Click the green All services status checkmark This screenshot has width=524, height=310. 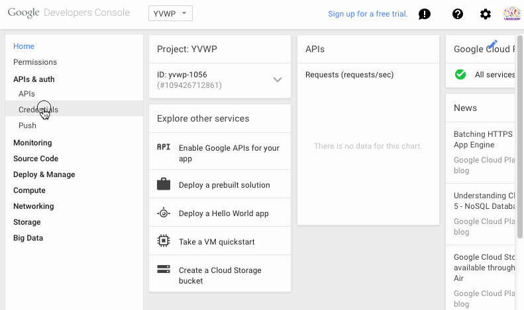click(460, 74)
